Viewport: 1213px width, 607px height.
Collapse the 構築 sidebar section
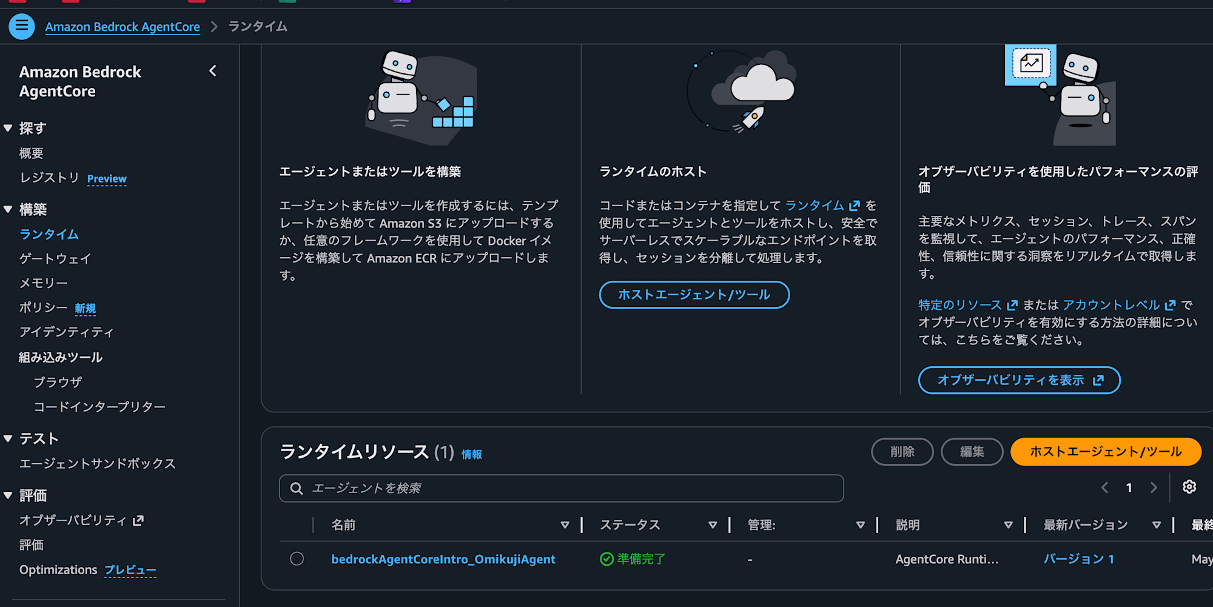[8, 209]
